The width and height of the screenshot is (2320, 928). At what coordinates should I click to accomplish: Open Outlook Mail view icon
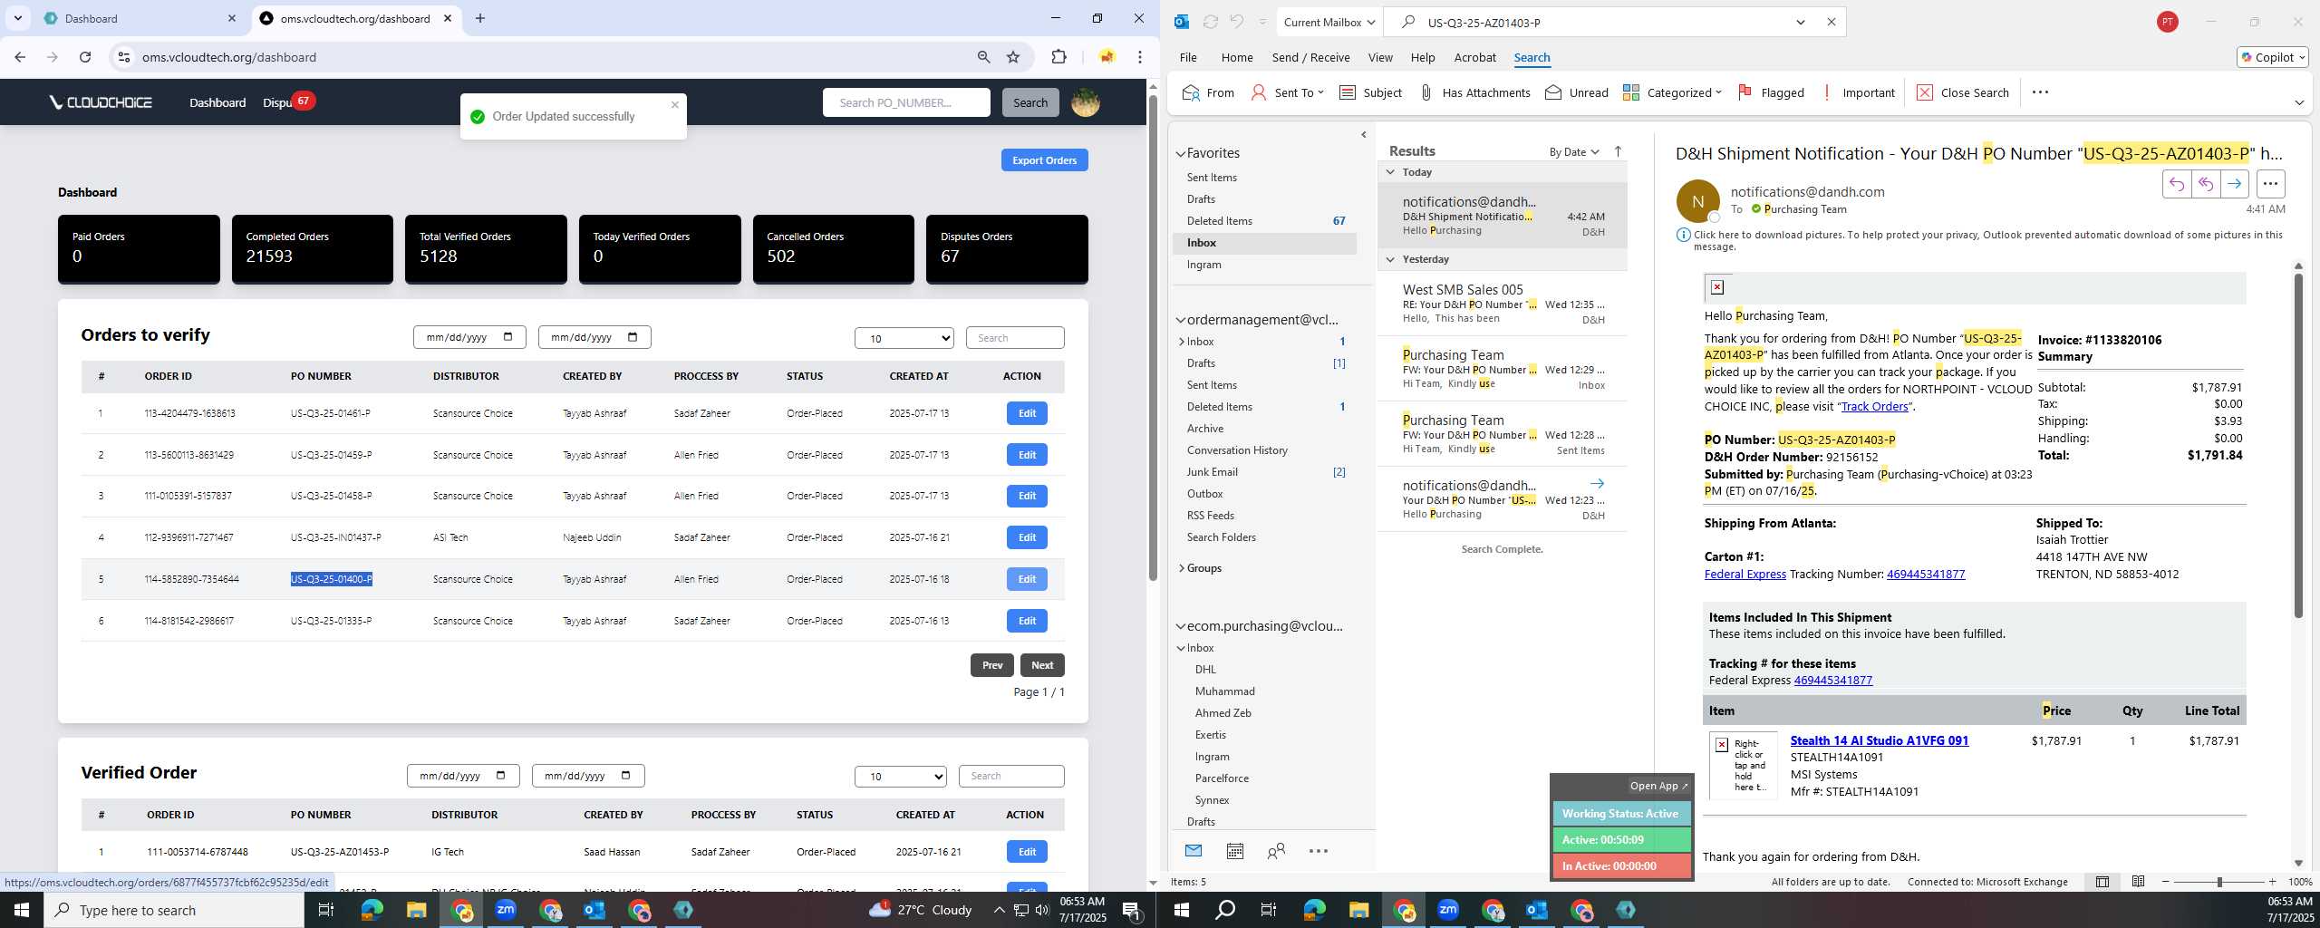[1194, 851]
